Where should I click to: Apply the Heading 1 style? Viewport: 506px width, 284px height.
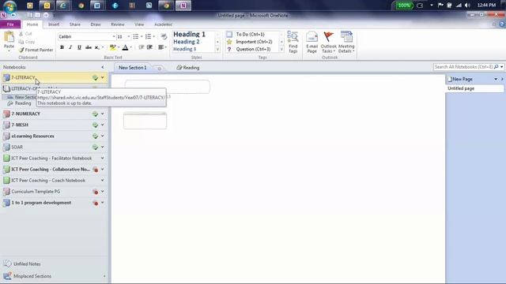coord(189,34)
